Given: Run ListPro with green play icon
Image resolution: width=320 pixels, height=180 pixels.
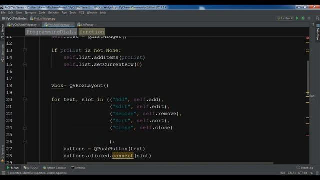Looking at the screenshot, I should tap(297, 18).
